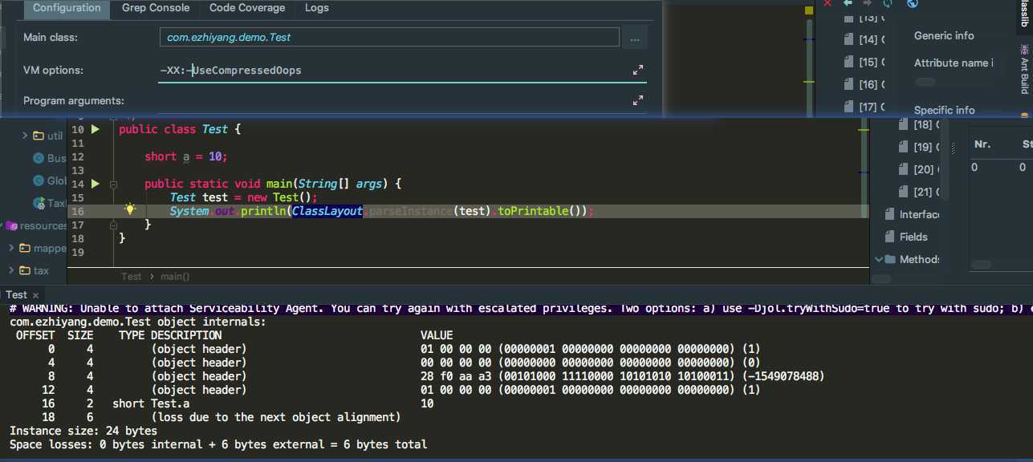
Task: Click the ClassLayout identifier on line 16
Action: [327, 211]
